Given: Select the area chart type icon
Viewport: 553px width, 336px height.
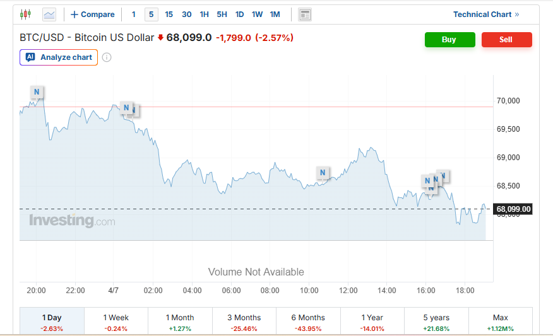Looking at the screenshot, I should pyautogui.click(x=49, y=14).
